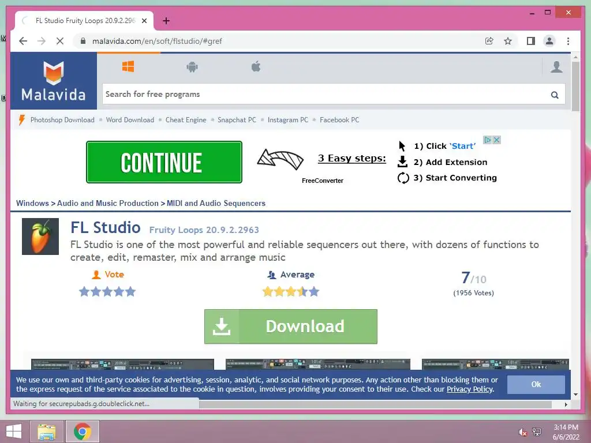Select the Apple Mac platform tab
This screenshot has height=443, width=591.
pos(256,67)
